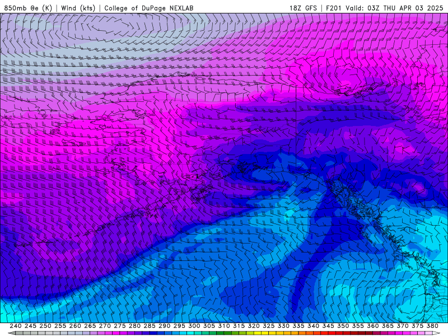Click the 305 legend value
The image size is (448, 336).
(x=209, y=326)
